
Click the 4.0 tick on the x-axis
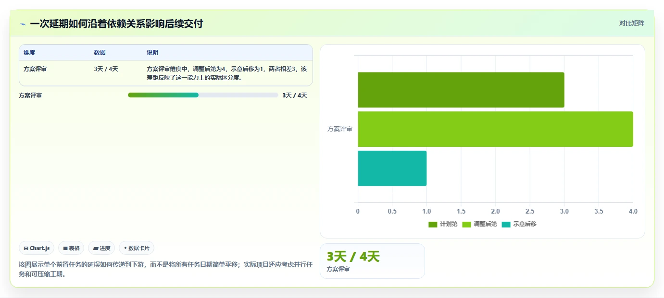click(633, 211)
